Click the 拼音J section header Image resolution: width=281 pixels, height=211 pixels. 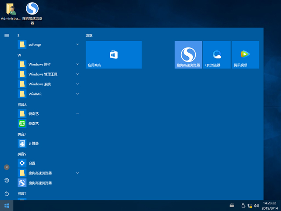point(22,134)
